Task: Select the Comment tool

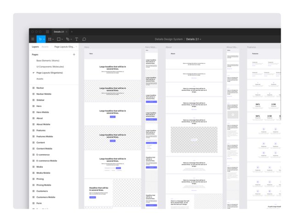Action: click(x=84, y=39)
